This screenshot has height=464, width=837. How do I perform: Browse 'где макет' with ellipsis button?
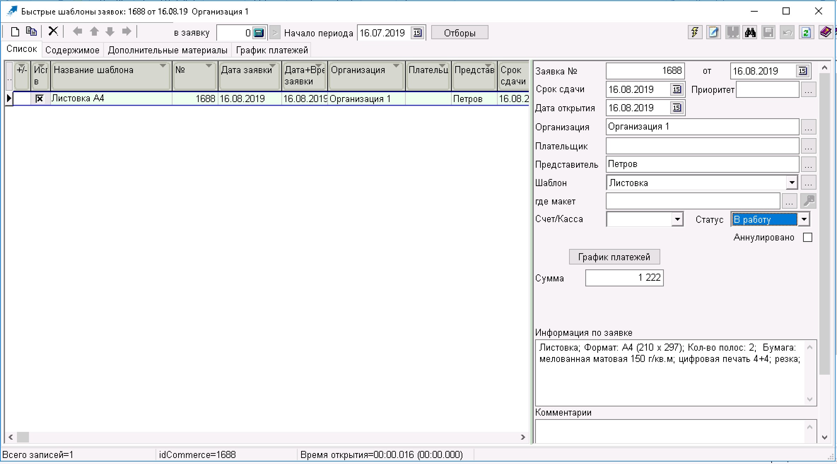(x=789, y=201)
